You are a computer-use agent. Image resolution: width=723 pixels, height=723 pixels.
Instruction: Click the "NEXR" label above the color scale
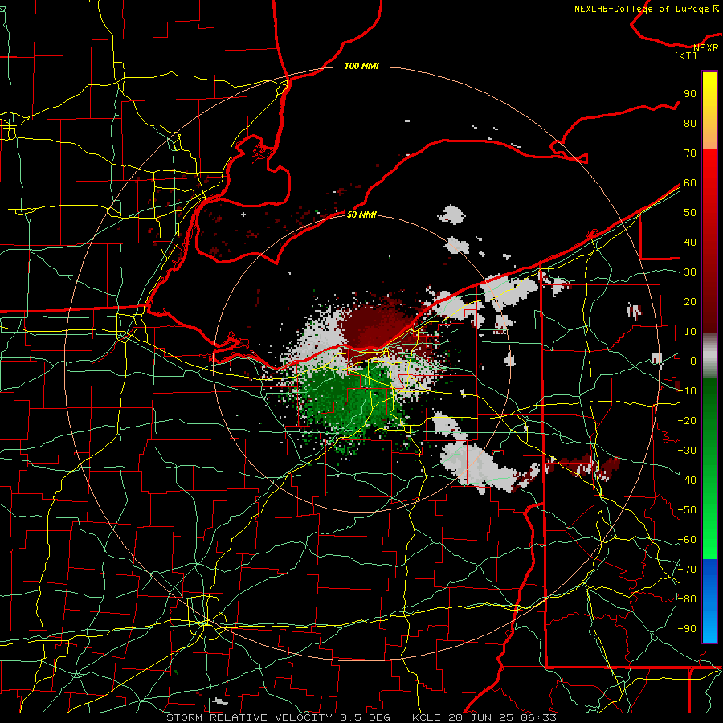pyautogui.click(x=706, y=48)
